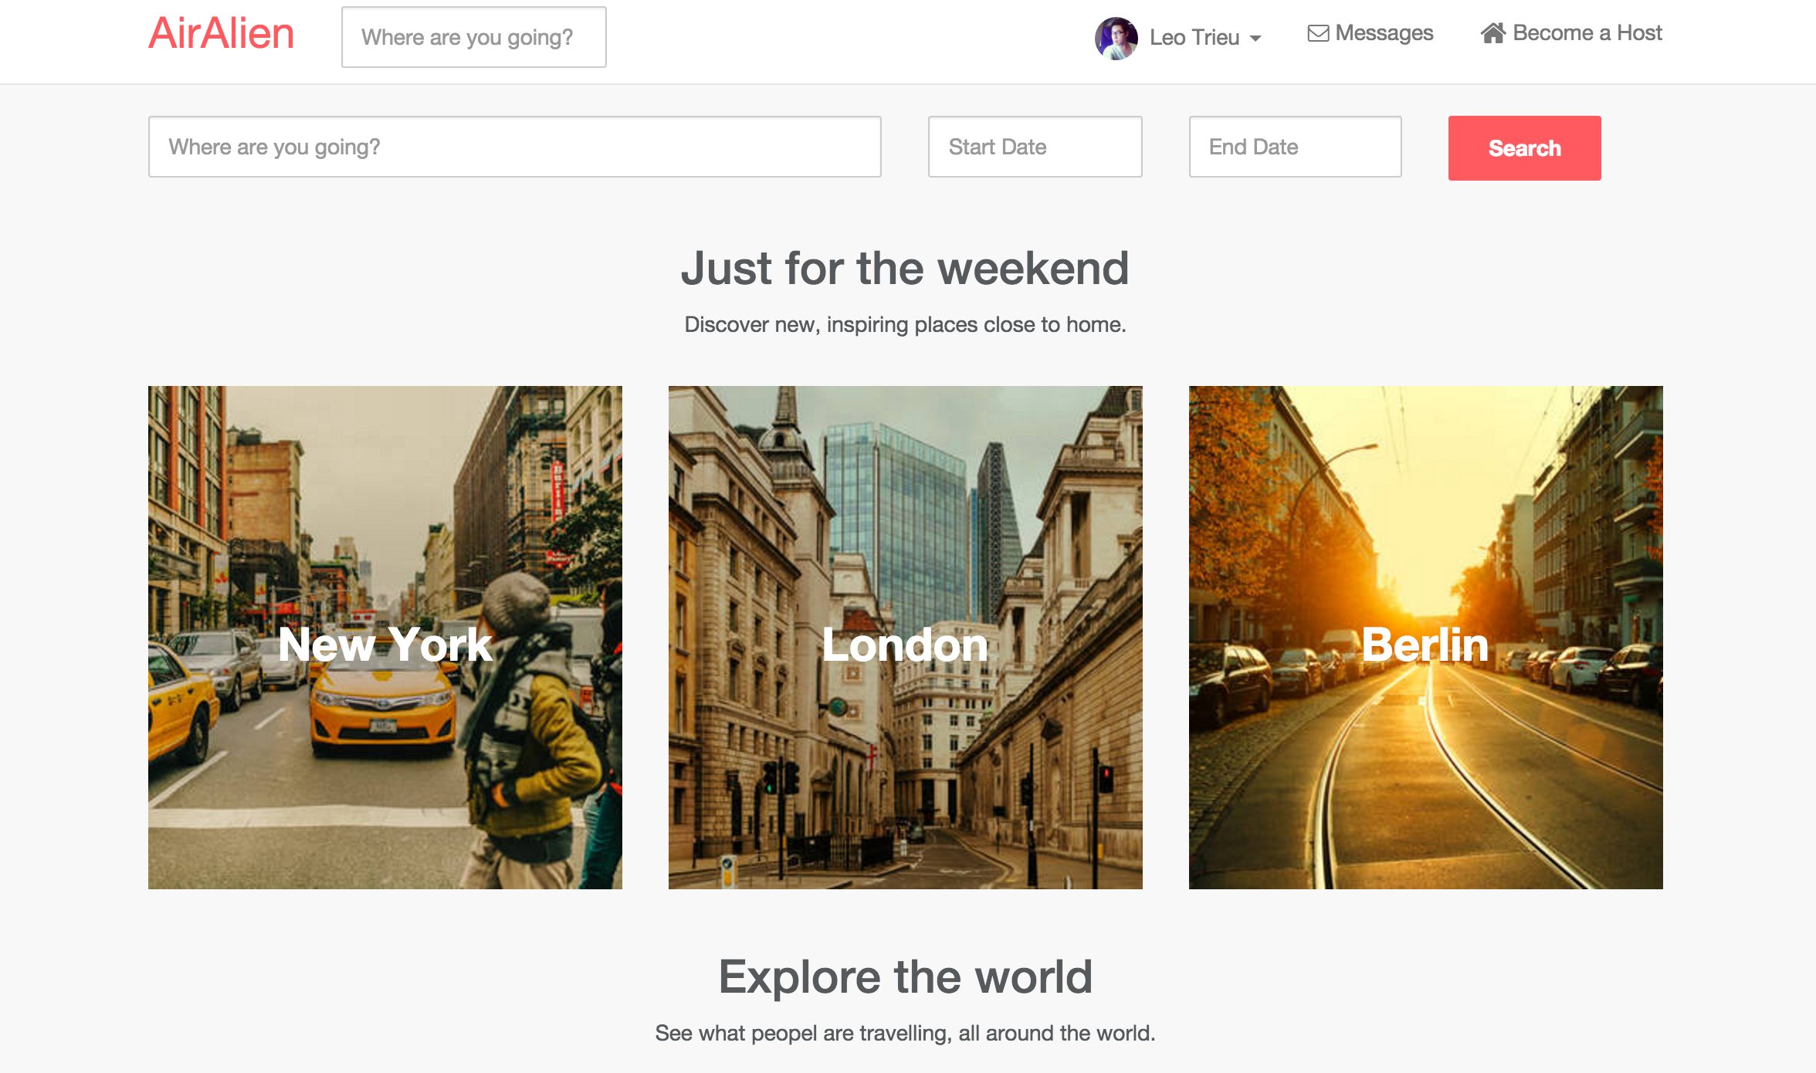Viewport: 1816px width, 1073px height.
Task: Click the Become a Host house icon
Action: click(x=1492, y=33)
